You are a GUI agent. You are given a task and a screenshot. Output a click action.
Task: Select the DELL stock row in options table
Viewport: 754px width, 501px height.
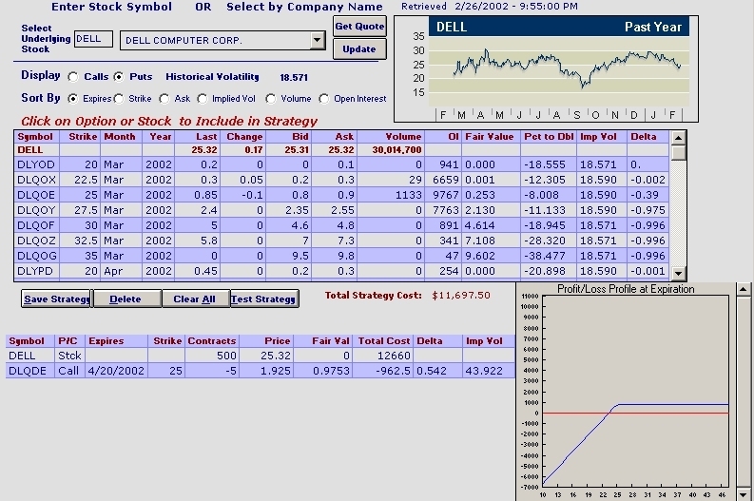(341, 150)
